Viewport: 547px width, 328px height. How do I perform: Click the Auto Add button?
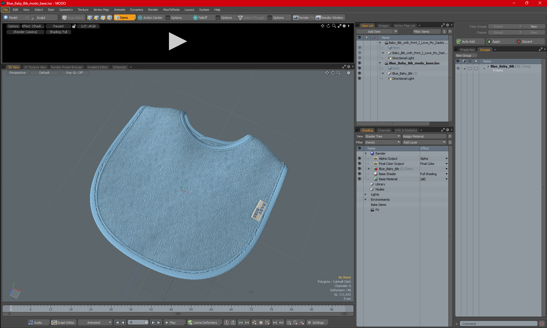pyautogui.click(x=470, y=42)
